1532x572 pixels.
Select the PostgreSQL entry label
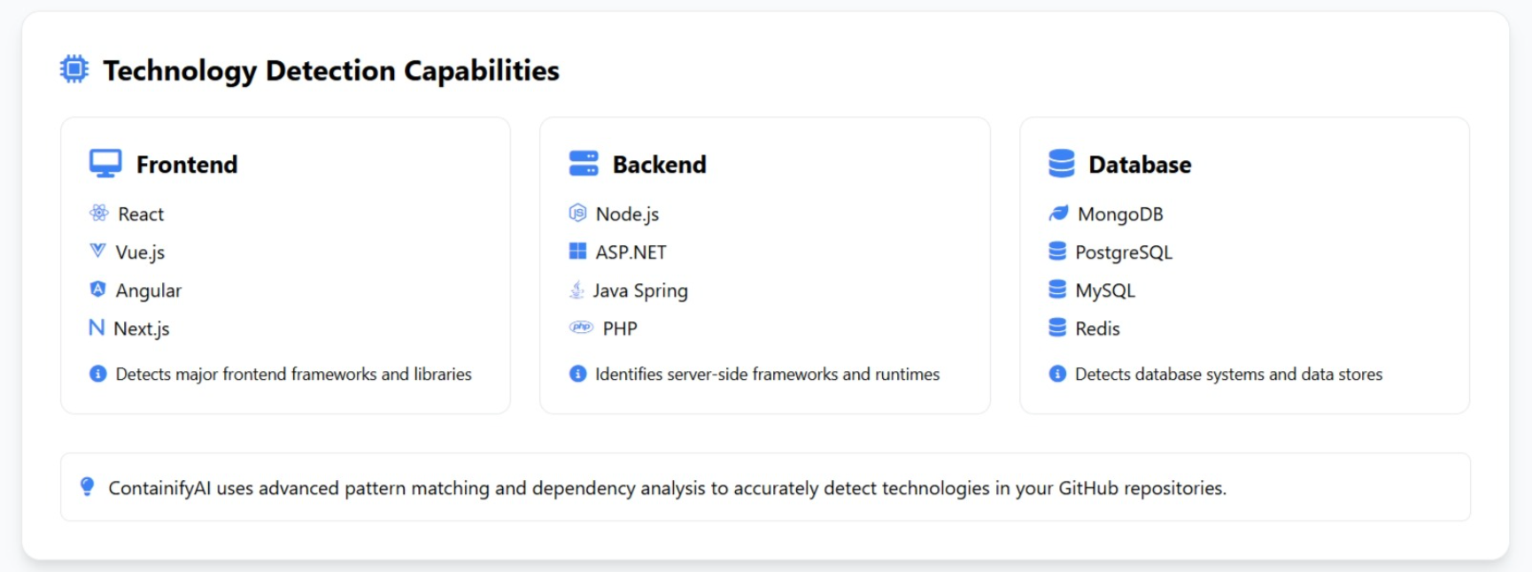(1123, 252)
